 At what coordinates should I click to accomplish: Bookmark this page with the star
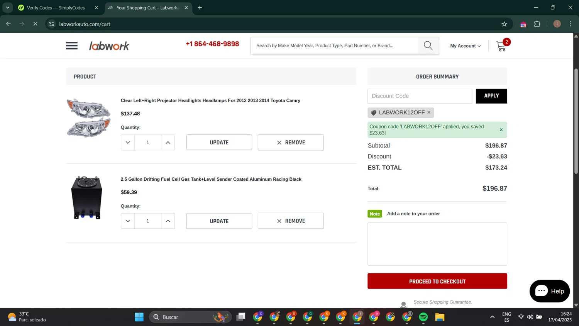[x=504, y=24]
